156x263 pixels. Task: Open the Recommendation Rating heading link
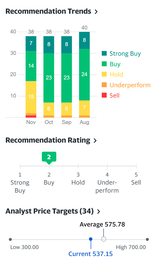click(x=48, y=140)
